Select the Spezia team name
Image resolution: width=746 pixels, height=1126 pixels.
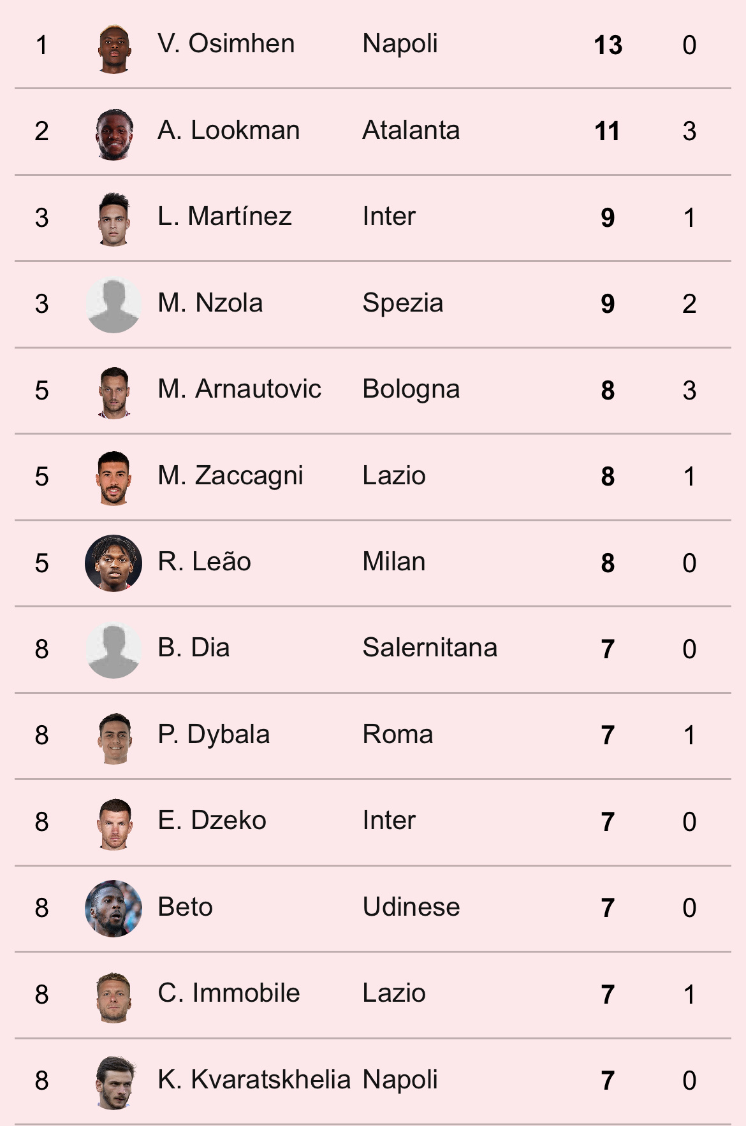coord(403,303)
